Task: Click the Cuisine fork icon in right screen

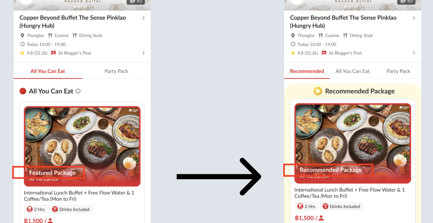Action: pyautogui.click(x=321, y=36)
